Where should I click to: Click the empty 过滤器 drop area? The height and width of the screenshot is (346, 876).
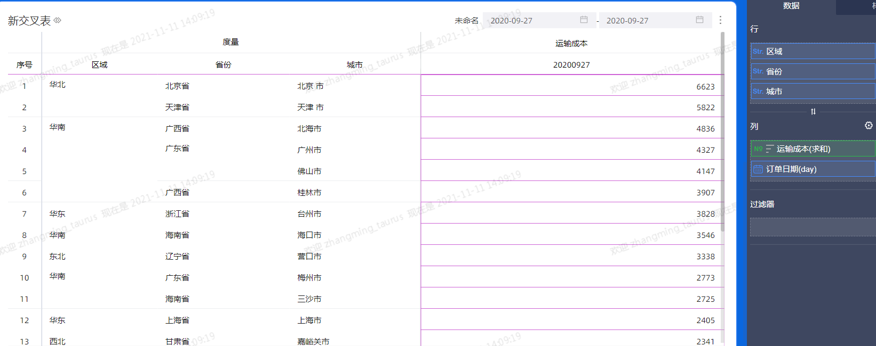click(812, 227)
